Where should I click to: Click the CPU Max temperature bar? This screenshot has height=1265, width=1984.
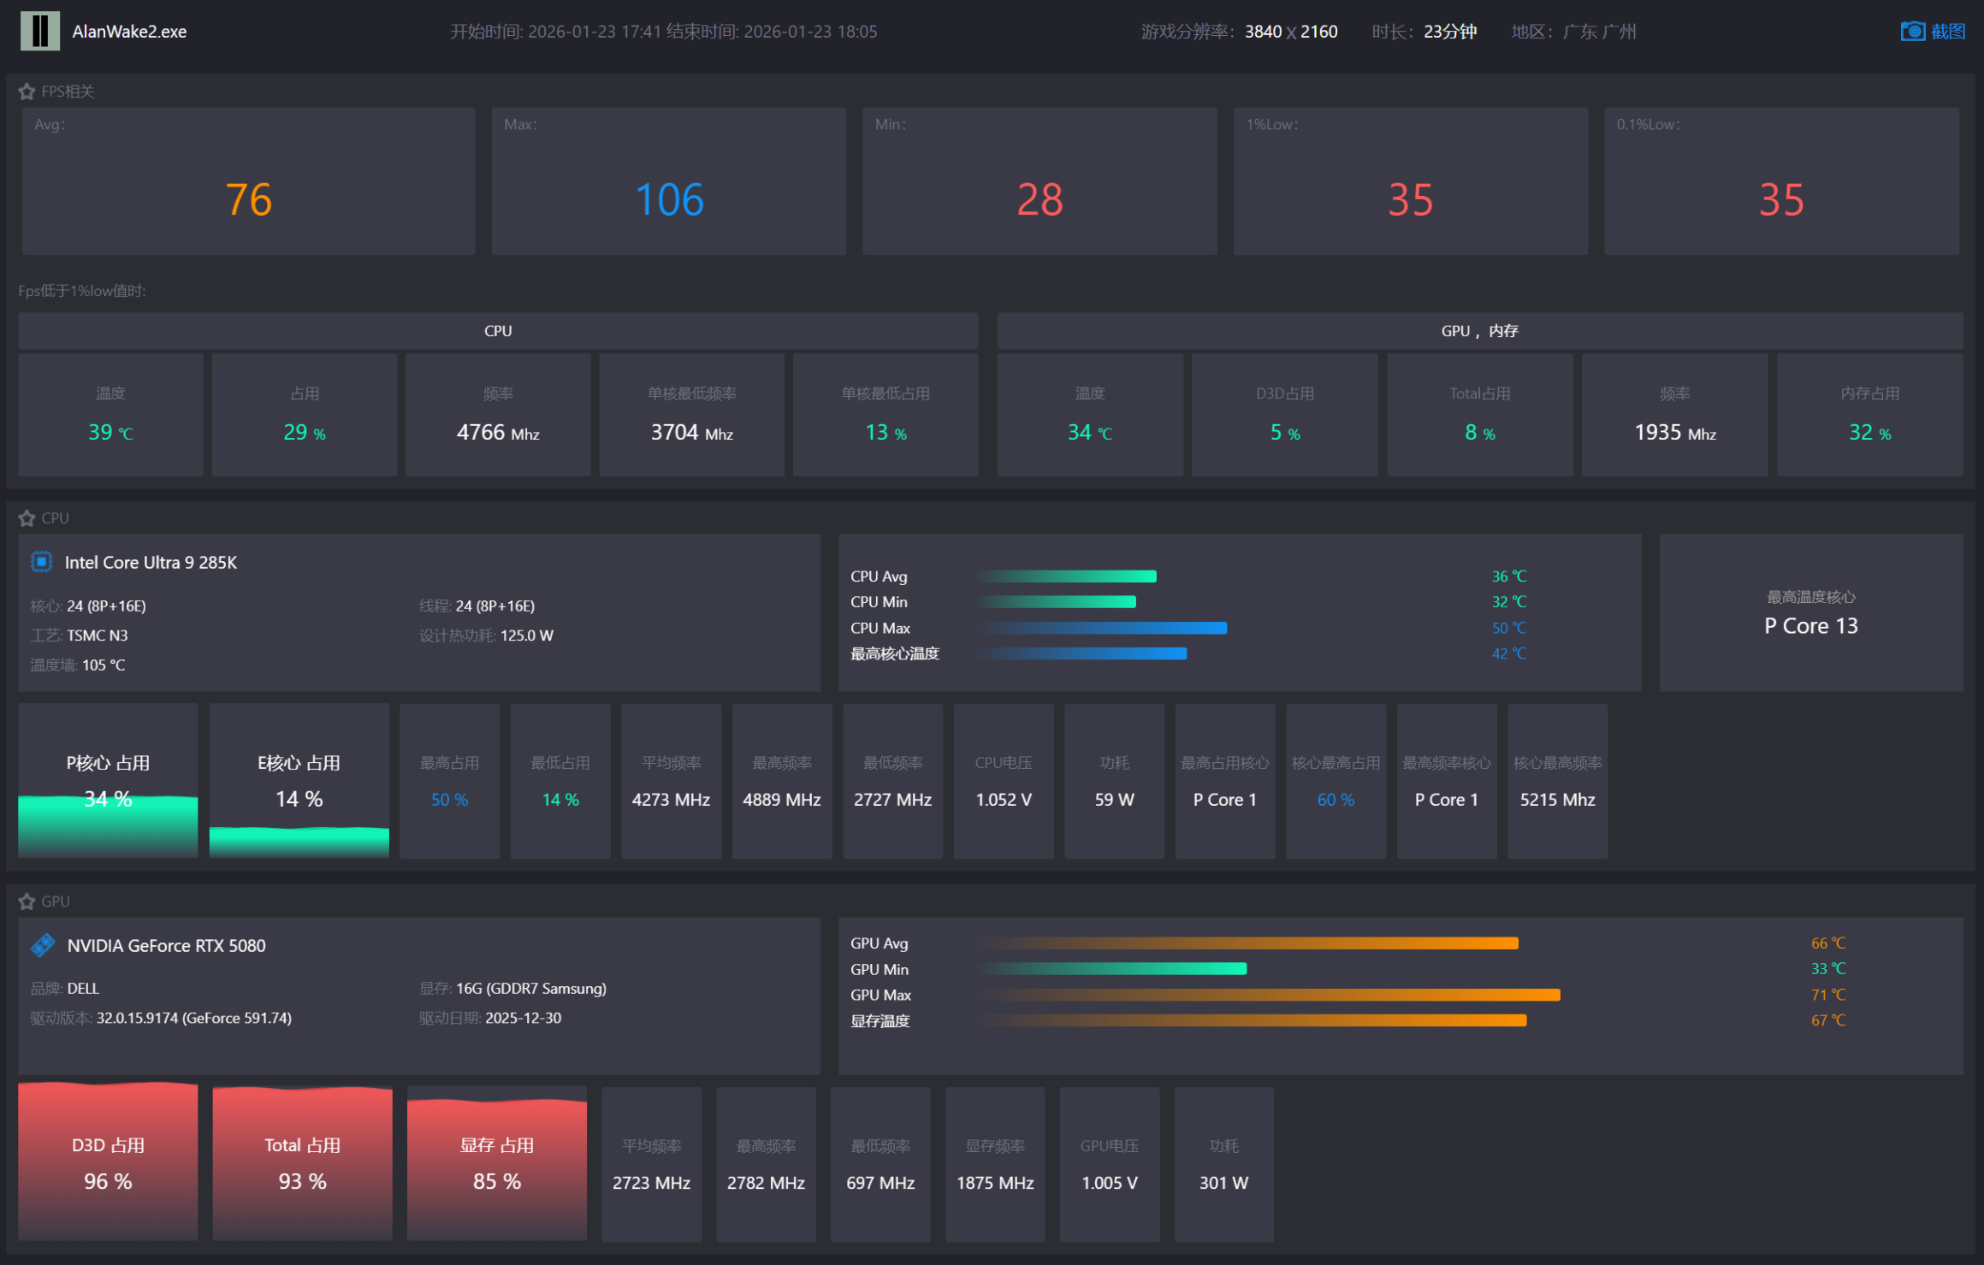pos(1104,628)
